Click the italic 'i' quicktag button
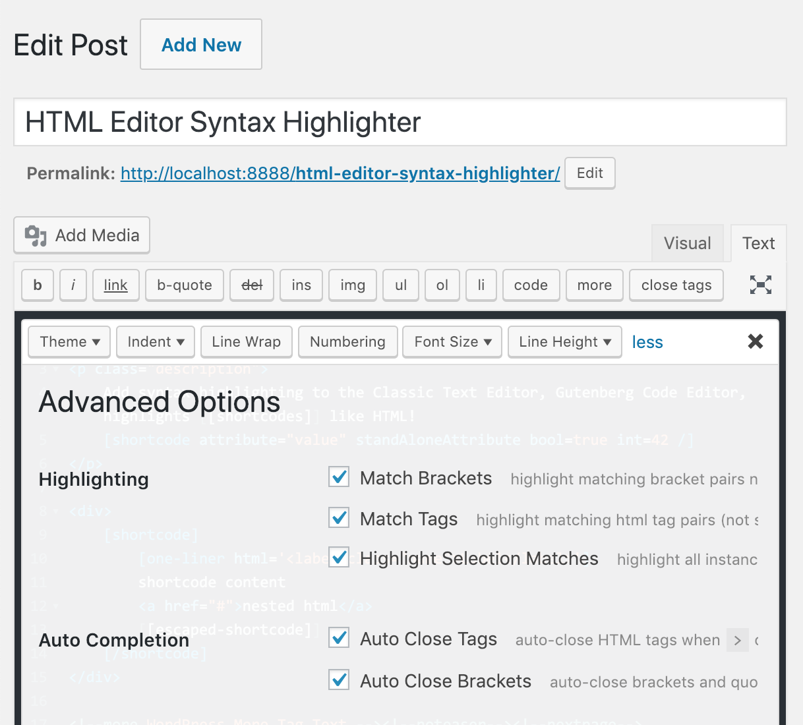The height and width of the screenshot is (725, 803). (73, 285)
